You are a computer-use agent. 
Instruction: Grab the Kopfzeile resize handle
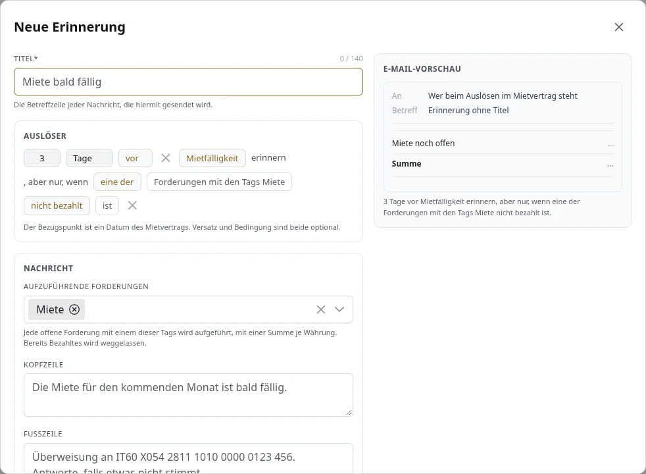pos(349,412)
